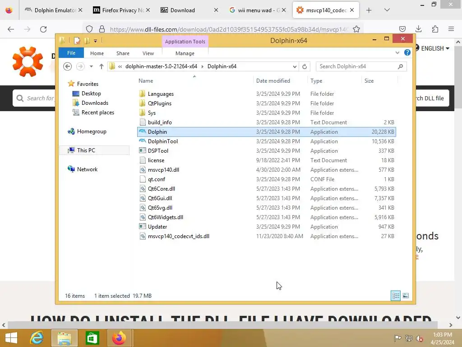The height and width of the screenshot is (347, 462).
Task: Open the Properties quick access toolbar icon
Action: [77, 41]
